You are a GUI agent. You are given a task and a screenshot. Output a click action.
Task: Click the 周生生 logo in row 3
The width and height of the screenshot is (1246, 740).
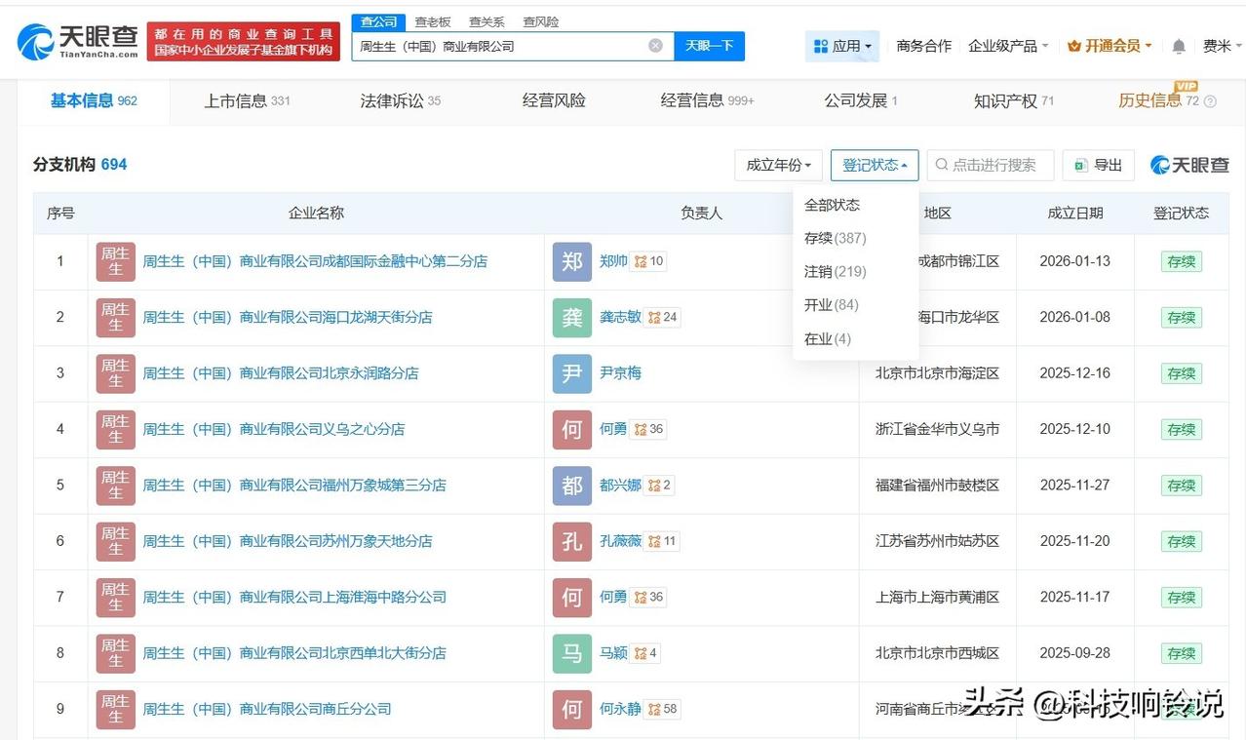coord(115,373)
